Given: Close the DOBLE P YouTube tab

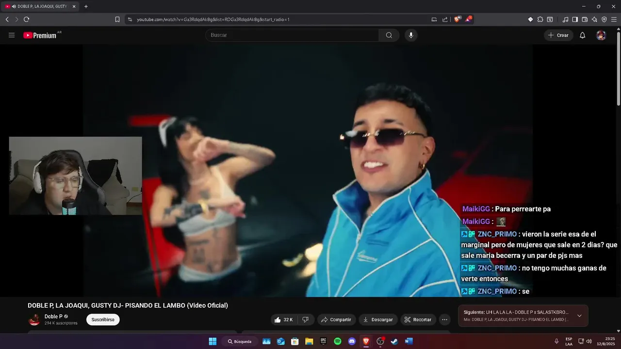Looking at the screenshot, I should [x=74, y=6].
